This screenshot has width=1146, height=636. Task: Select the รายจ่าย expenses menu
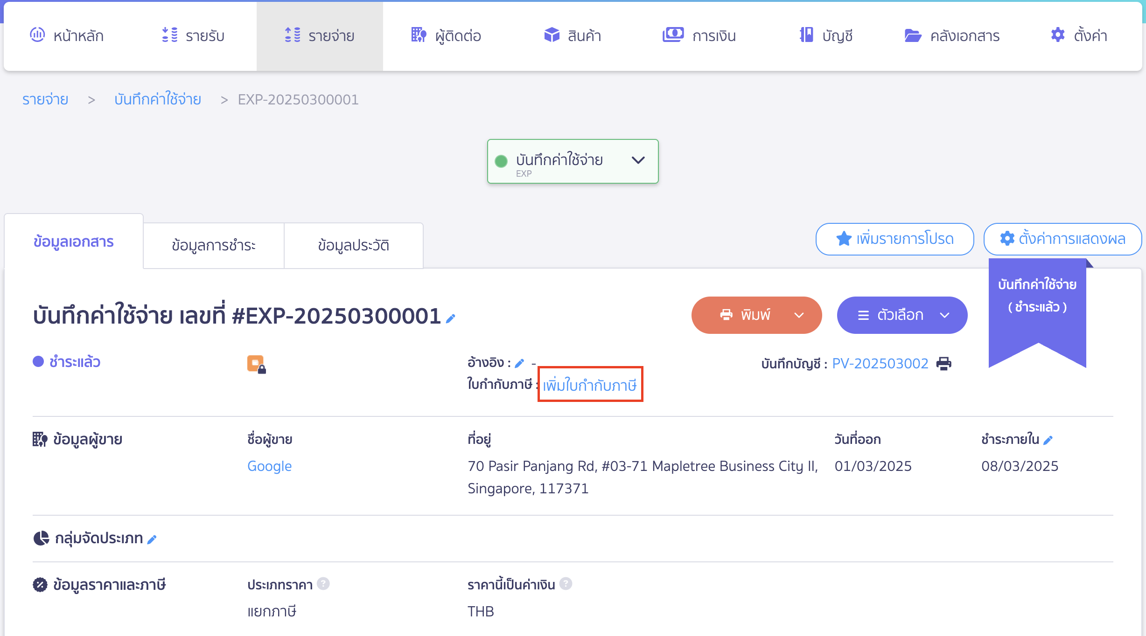coord(320,35)
